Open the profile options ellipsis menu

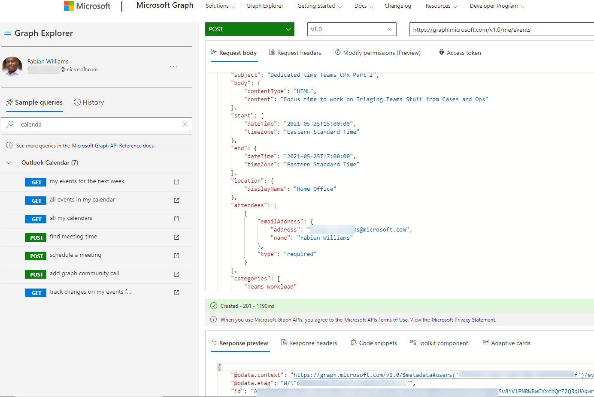click(173, 67)
